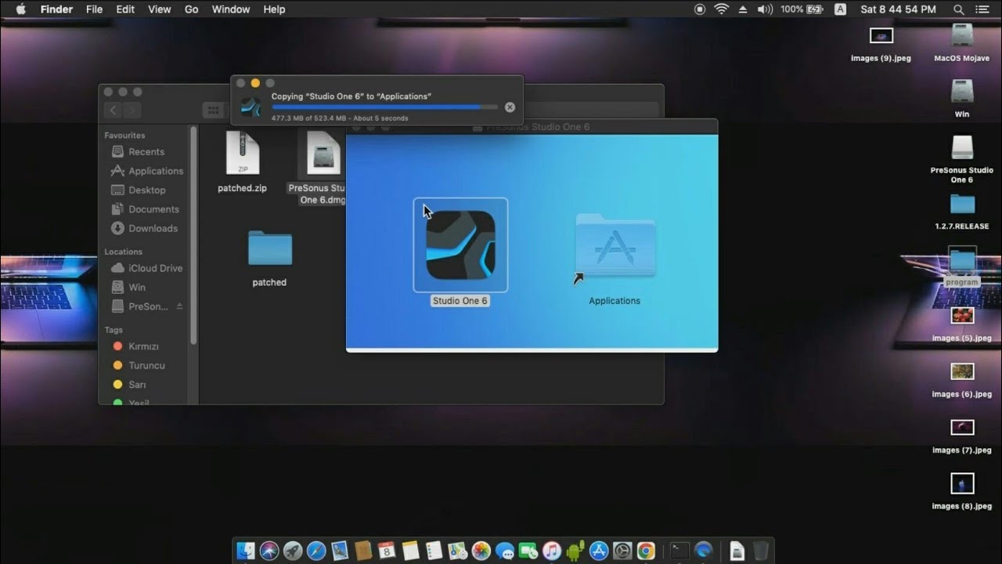This screenshot has height=564, width=1002.
Task: Open Photos from the Dock
Action: pyautogui.click(x=481, y=551)
